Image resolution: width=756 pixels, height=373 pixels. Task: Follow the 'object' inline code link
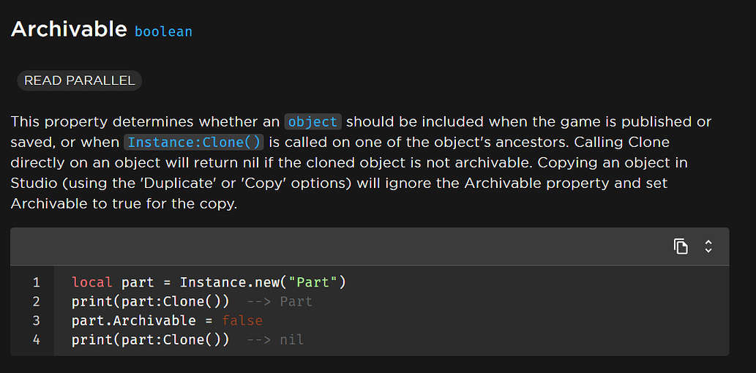tap(312, 121)
